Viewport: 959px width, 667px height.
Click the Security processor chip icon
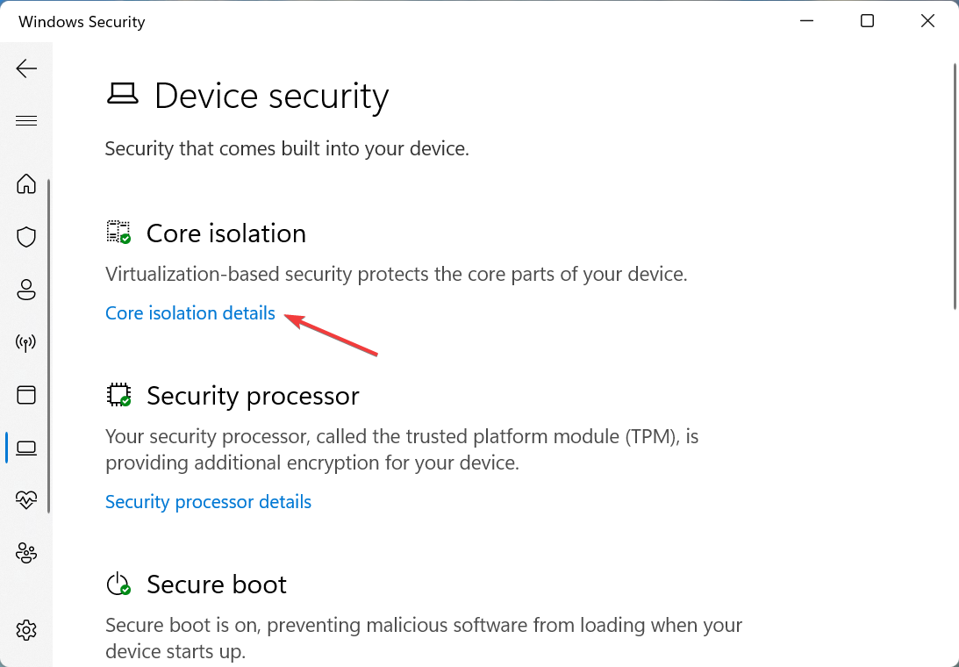pos(118,394)
